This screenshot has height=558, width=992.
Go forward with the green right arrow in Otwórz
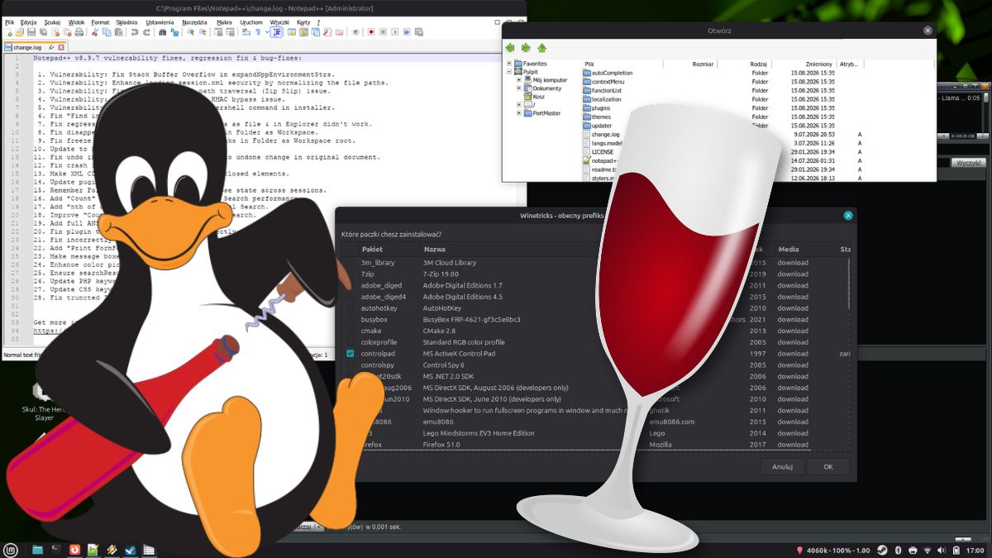(x=526, y=48)
